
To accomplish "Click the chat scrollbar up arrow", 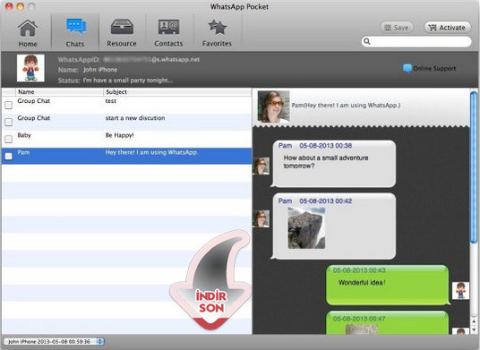I will click(x=474, y=321).
